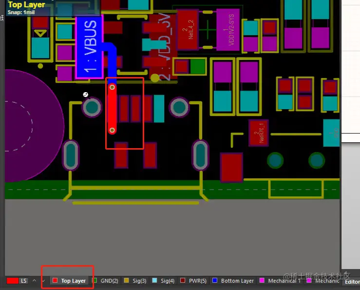This screenshot has width=360, height=290.
Task: Click the blue swatch of the Bottom Layer tab
Action: click(x=215, y=280)
